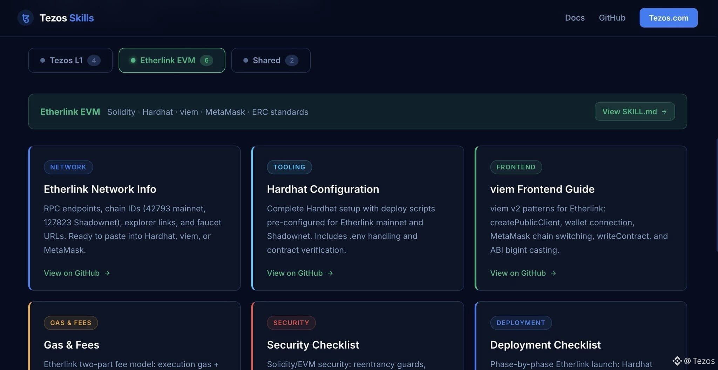The width and height of the screenshot is (718, 370).
Task: Open the Deployment Checklist card title
Action: click(546, 345)
